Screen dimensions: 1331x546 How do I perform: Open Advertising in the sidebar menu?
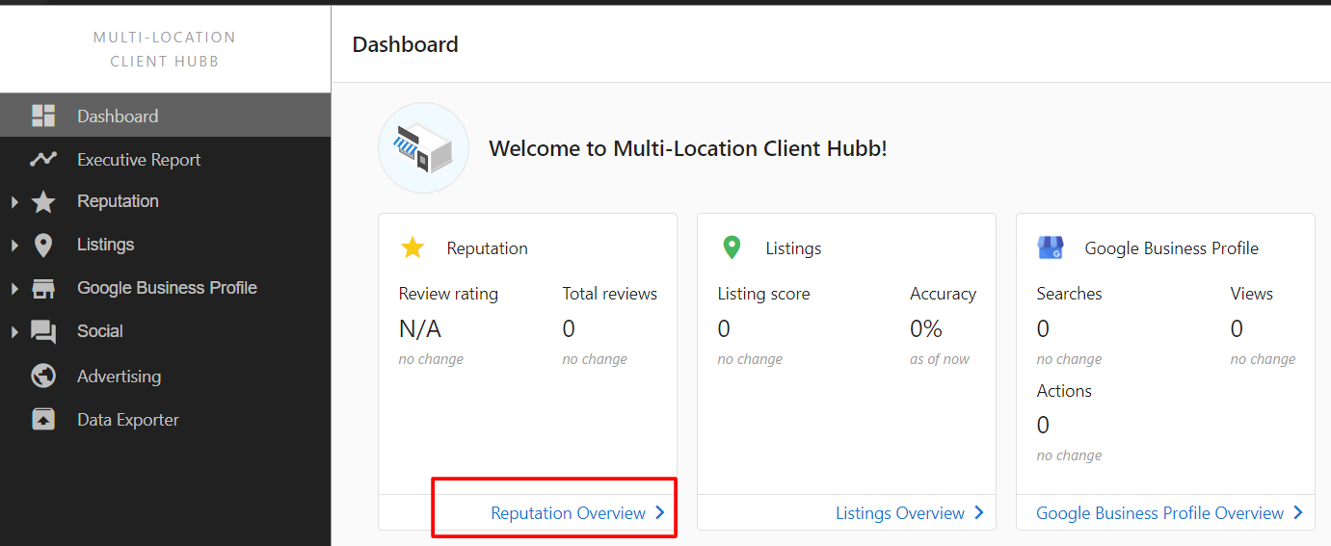click(x=165, y=376)
